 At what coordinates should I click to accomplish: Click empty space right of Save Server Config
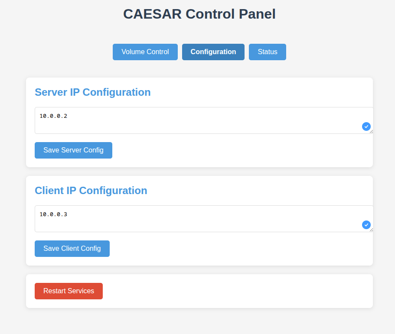point(238,150)
